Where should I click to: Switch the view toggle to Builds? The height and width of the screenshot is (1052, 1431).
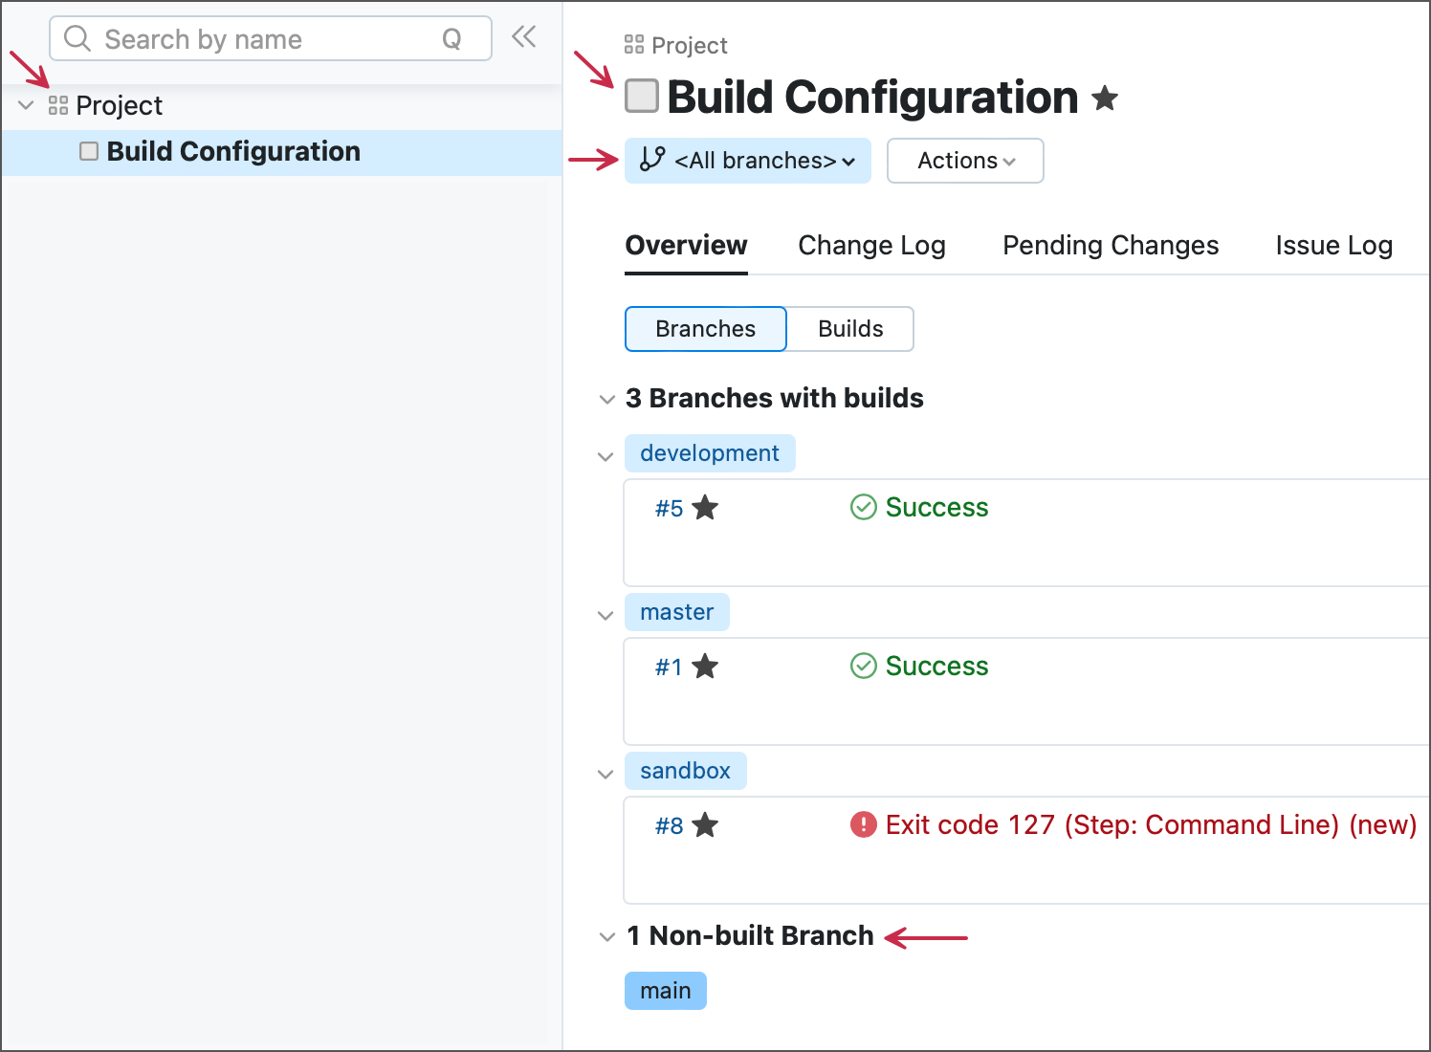pos(849,328)
